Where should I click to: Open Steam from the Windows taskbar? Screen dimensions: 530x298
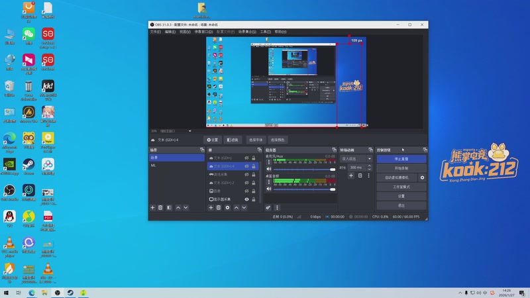tap(70, 293)
